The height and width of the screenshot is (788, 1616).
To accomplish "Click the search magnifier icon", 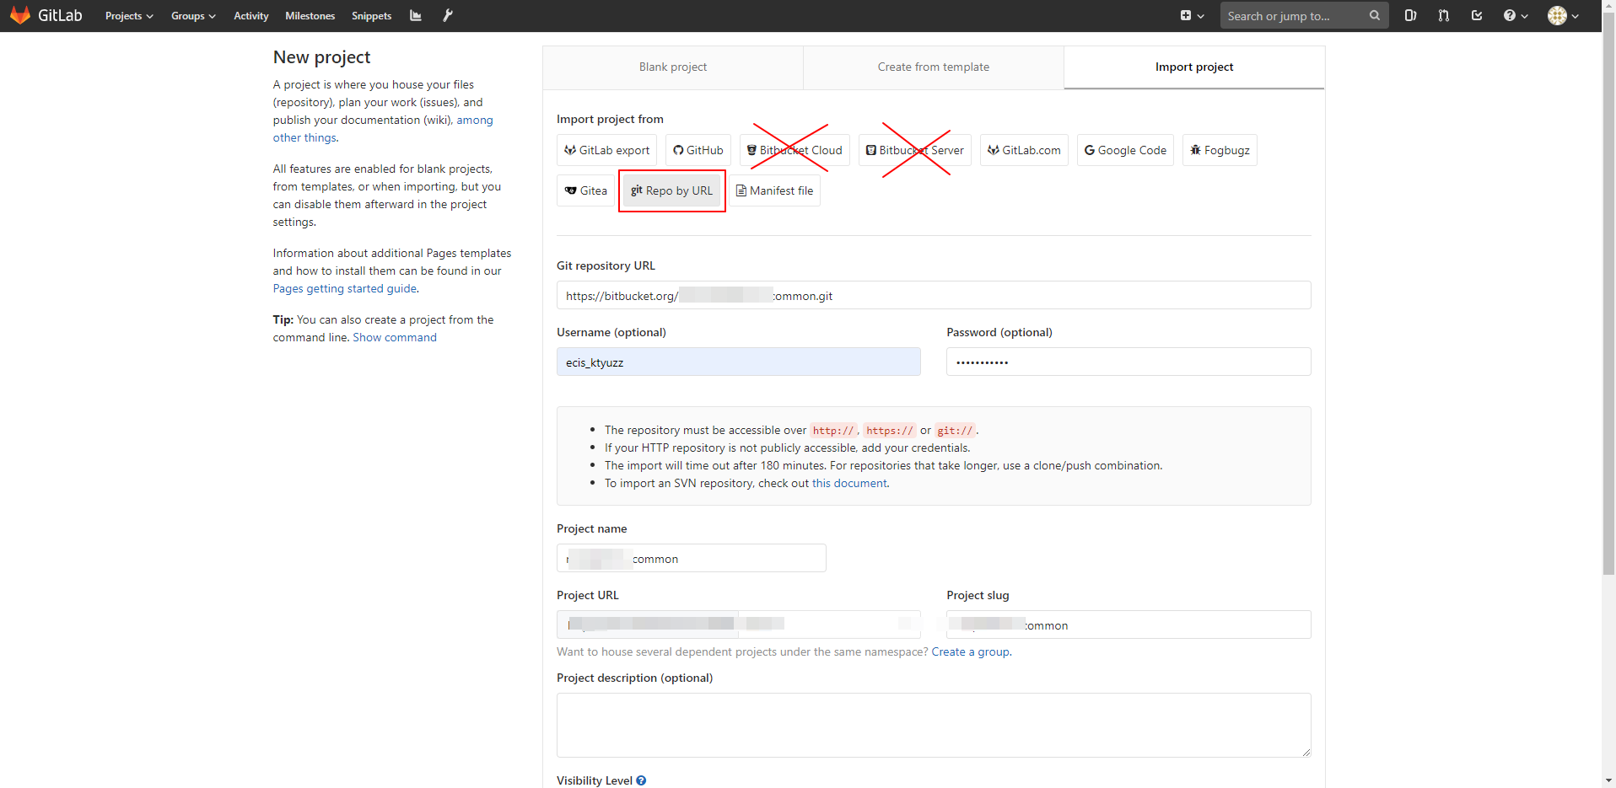I will click(1375, 15).
